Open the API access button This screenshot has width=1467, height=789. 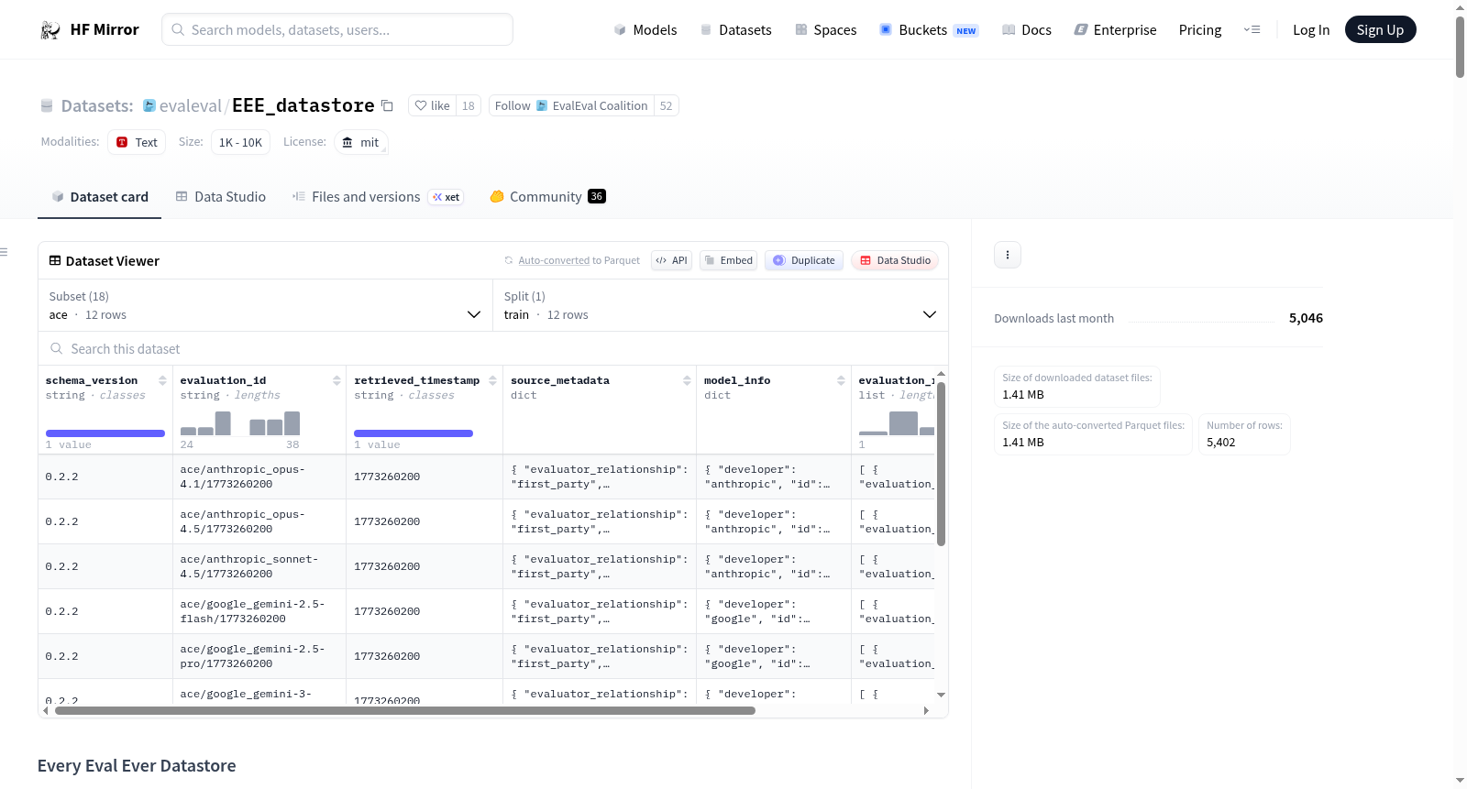(671, 260)
